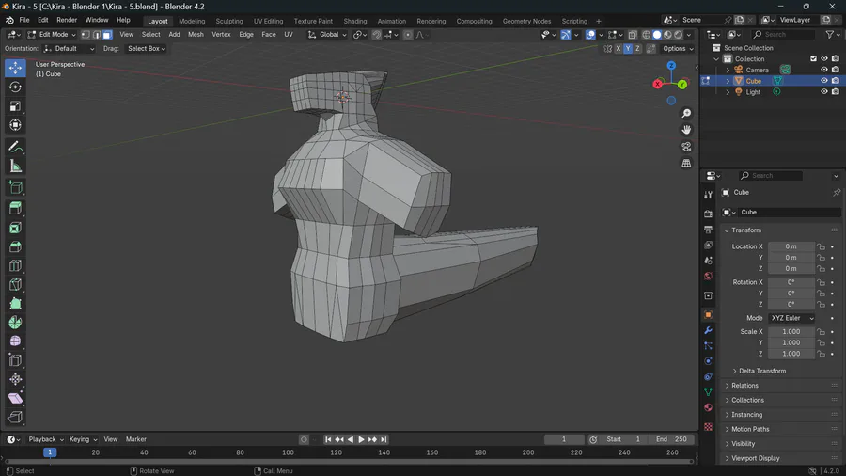The width and height of the screenshot is (846, 476).
Task: Select the Extrude Region tool
Action: pos(15,208)
